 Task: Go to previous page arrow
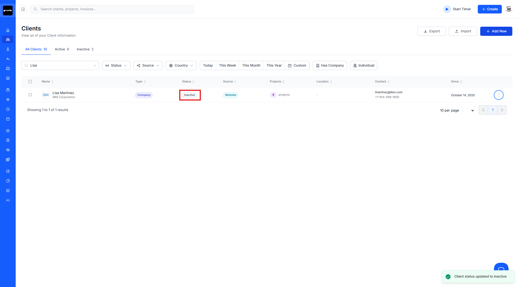tap(483, 110)
